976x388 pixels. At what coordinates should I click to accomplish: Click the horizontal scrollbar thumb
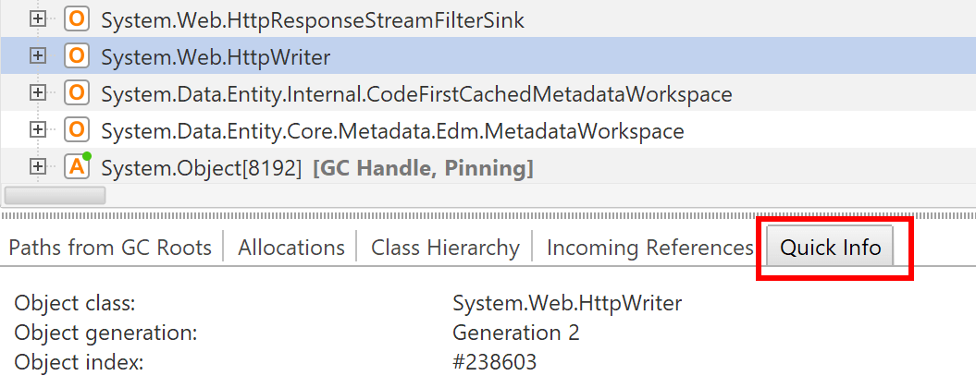[x=55, y=195]
